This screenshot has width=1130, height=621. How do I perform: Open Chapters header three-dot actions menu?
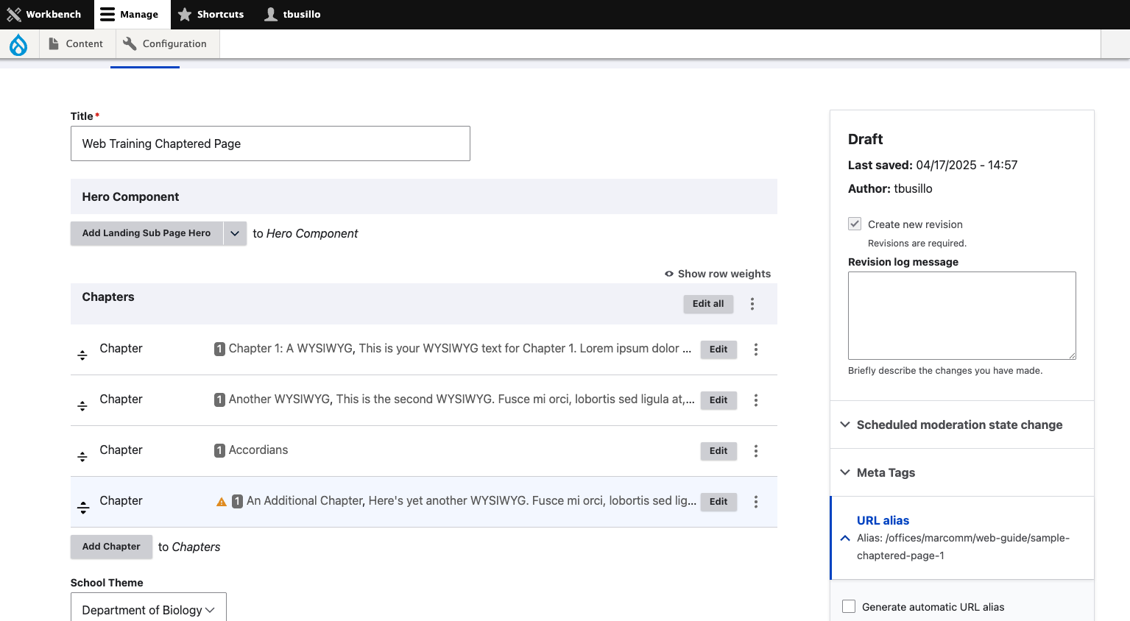tap(752, 304)
